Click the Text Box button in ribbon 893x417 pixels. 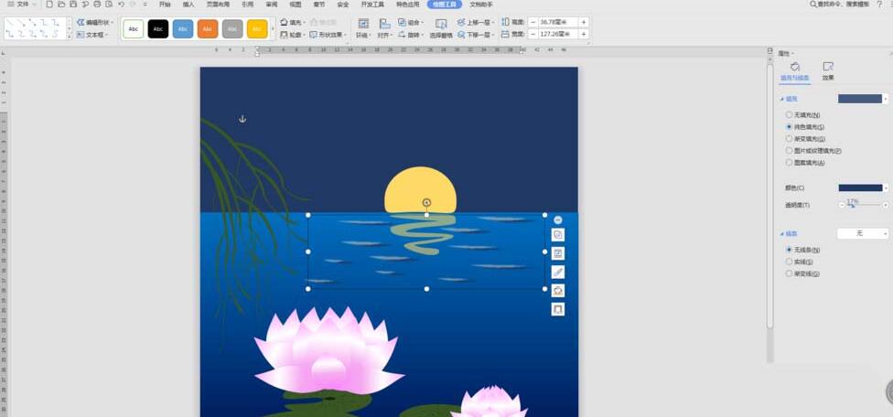click(92, 35)
